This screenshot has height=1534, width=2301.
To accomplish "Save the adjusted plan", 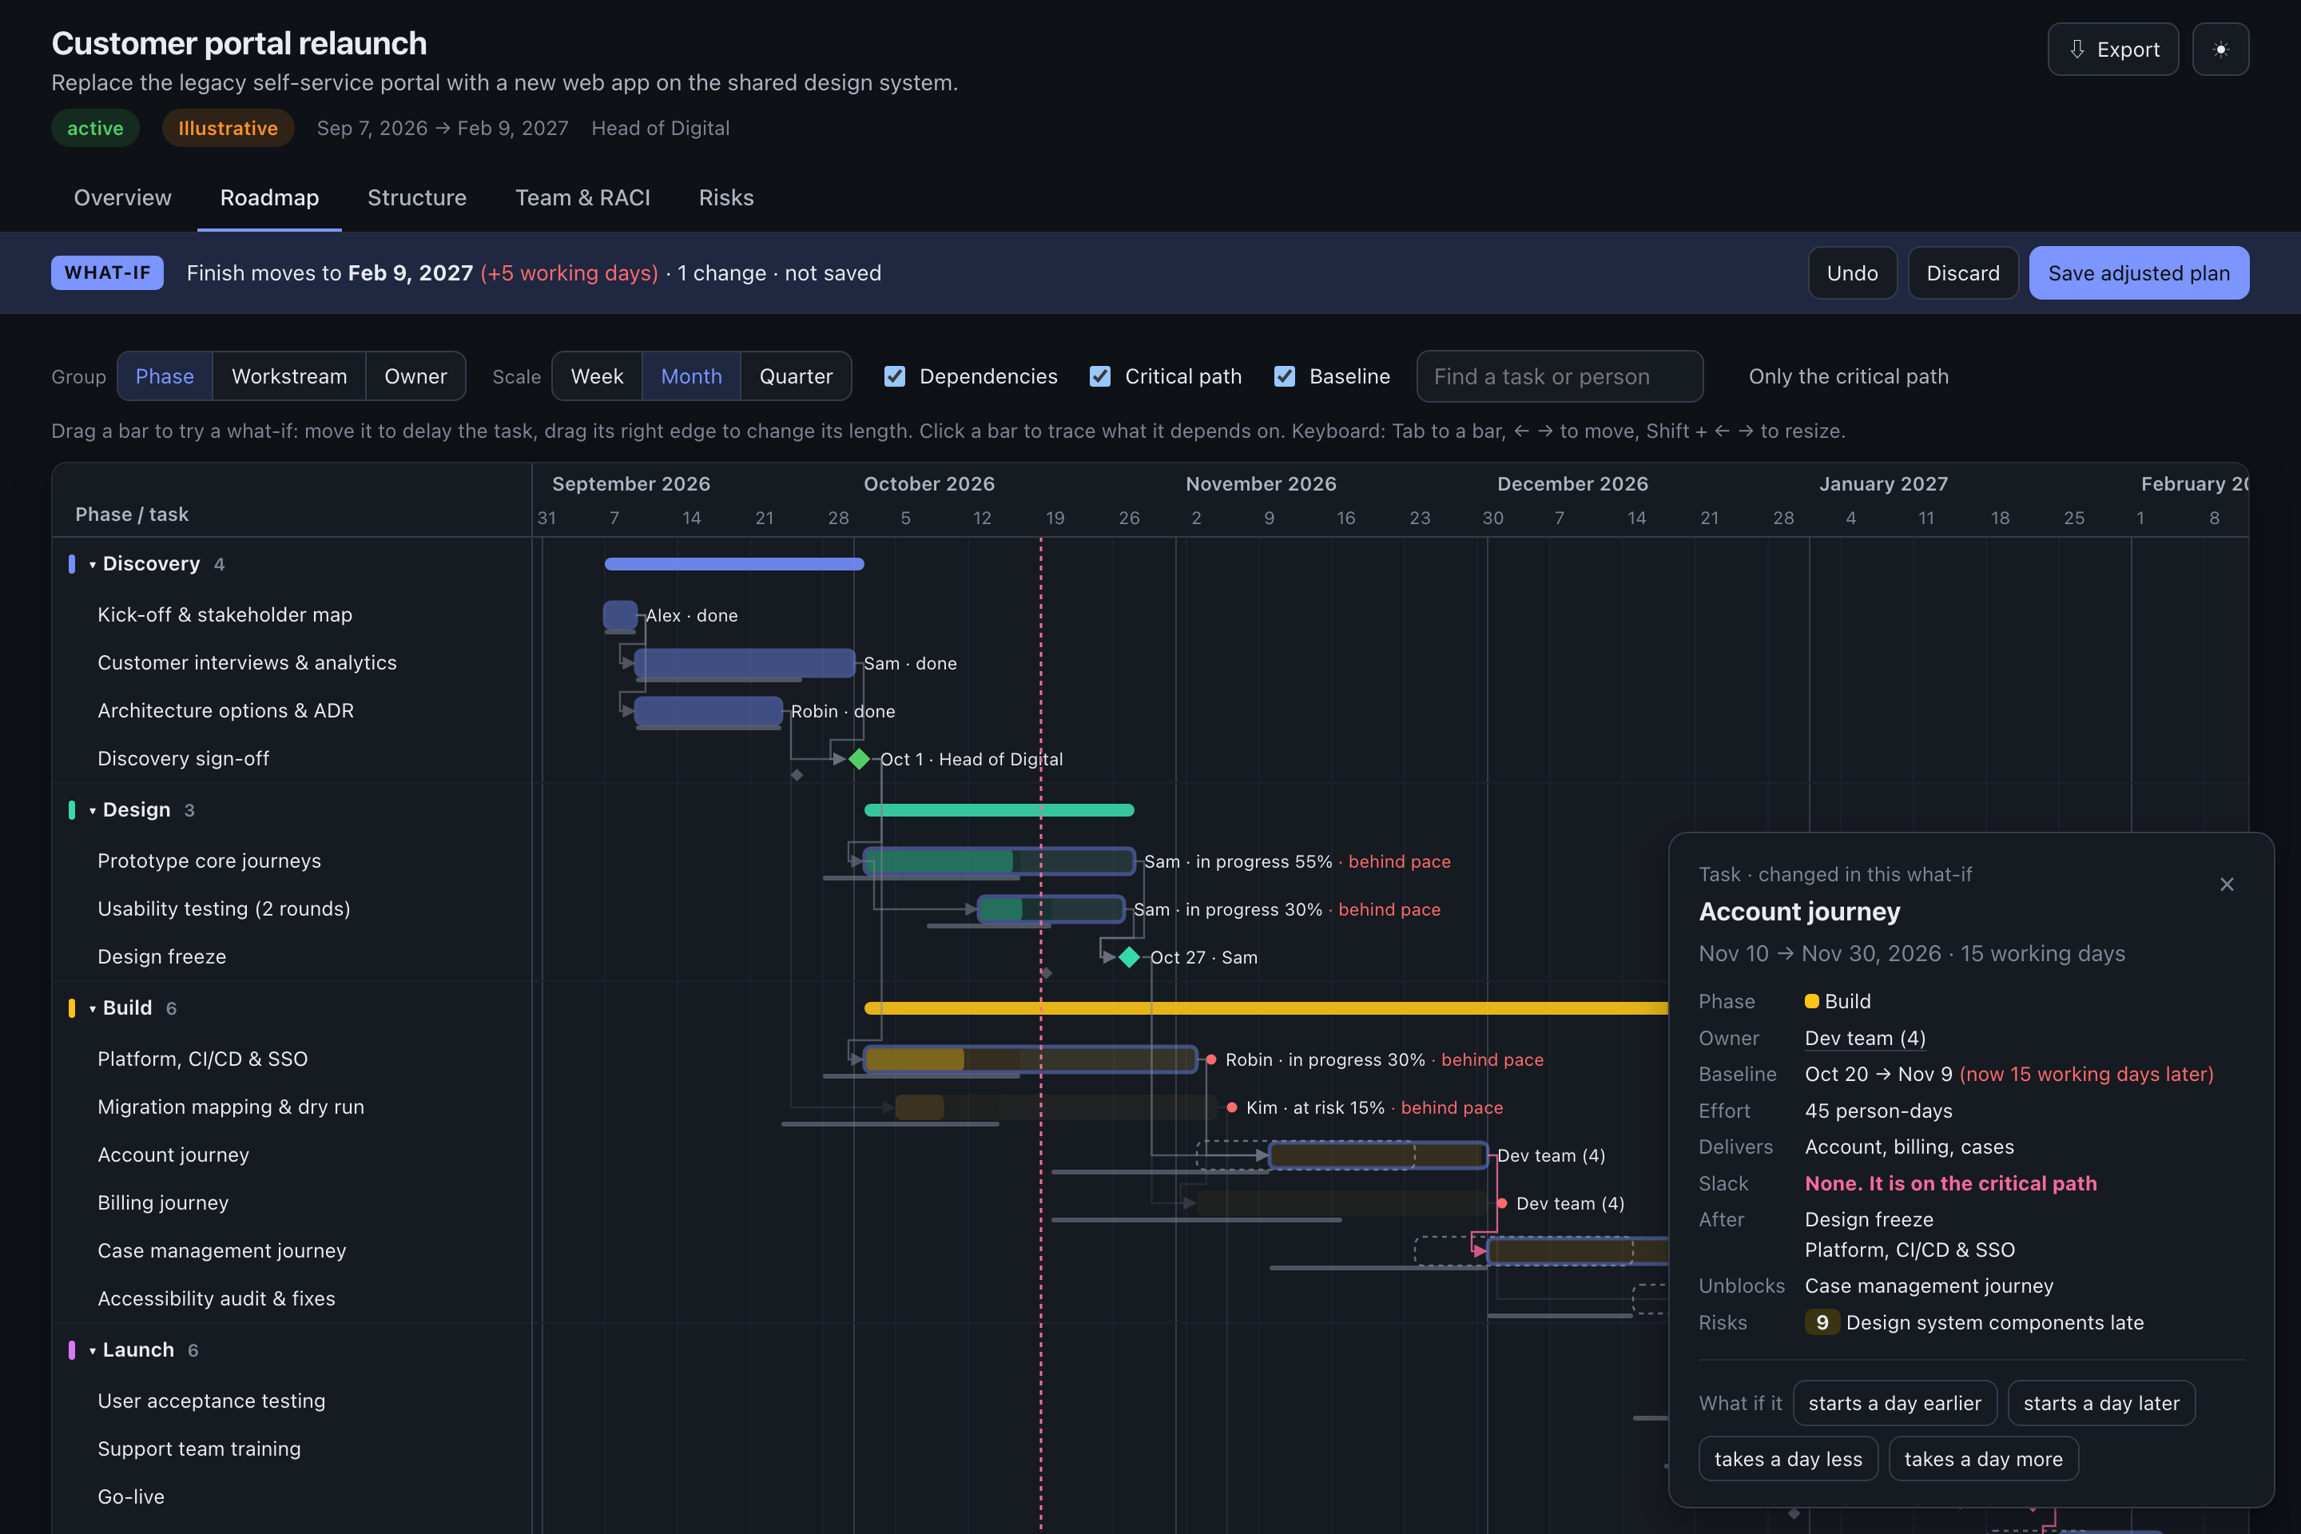I will [x=2139, y=273].
